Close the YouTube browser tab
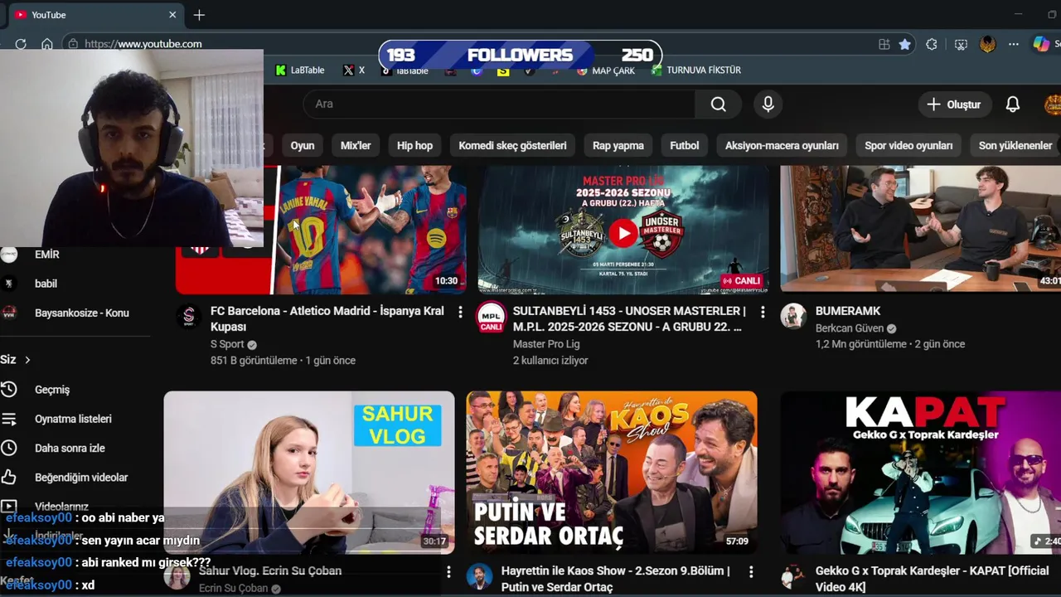This screenshot has height=597, width=1061. [x=172, y=15]
